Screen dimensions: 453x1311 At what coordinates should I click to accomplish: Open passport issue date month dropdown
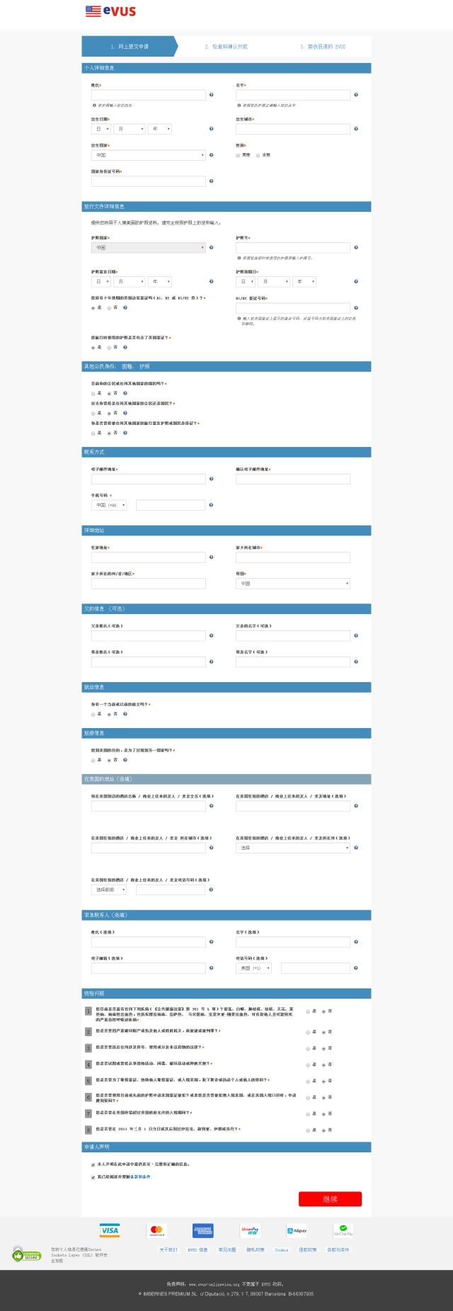click(130, 282)
